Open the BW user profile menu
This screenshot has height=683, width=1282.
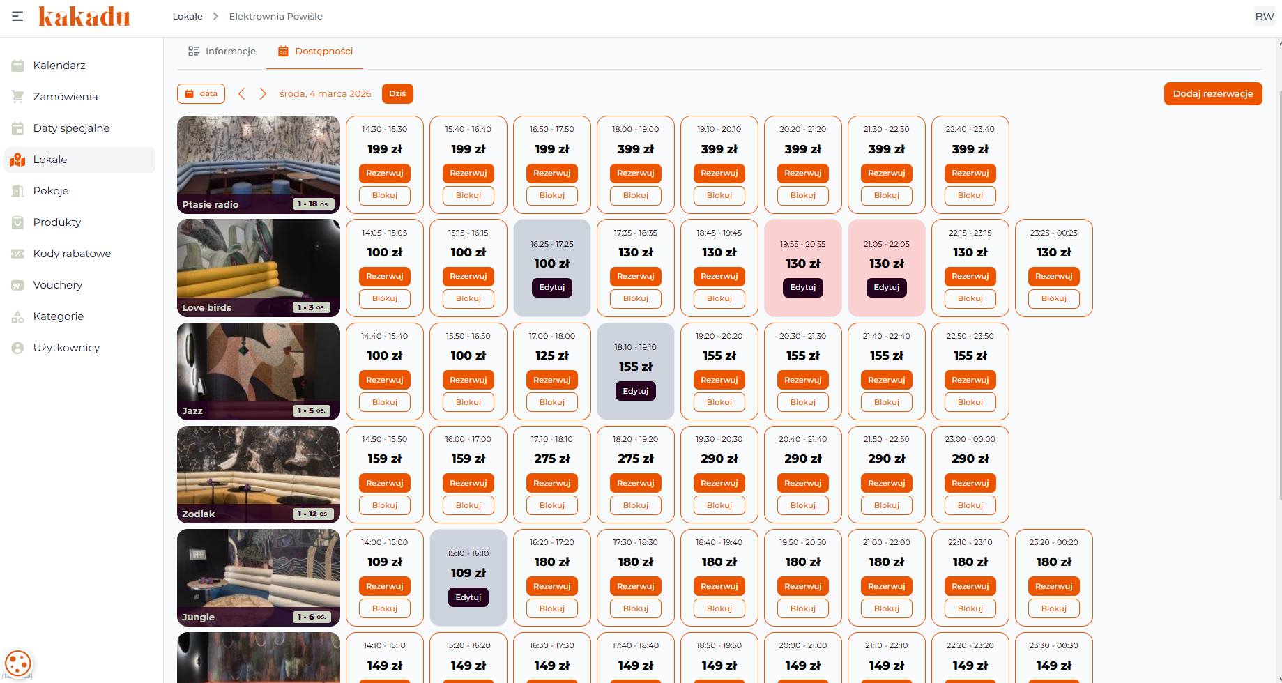(1264, 17)
